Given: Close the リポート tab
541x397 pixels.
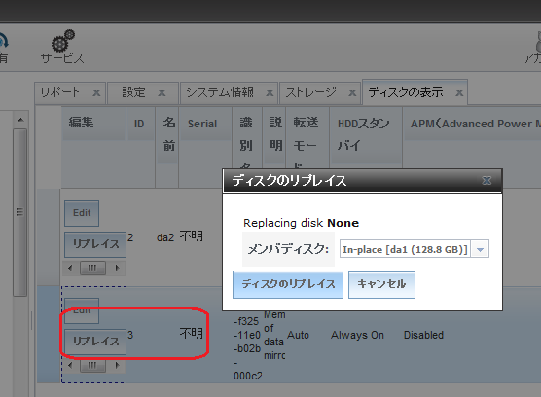Looking at the screenshot, I should (96, 92).
